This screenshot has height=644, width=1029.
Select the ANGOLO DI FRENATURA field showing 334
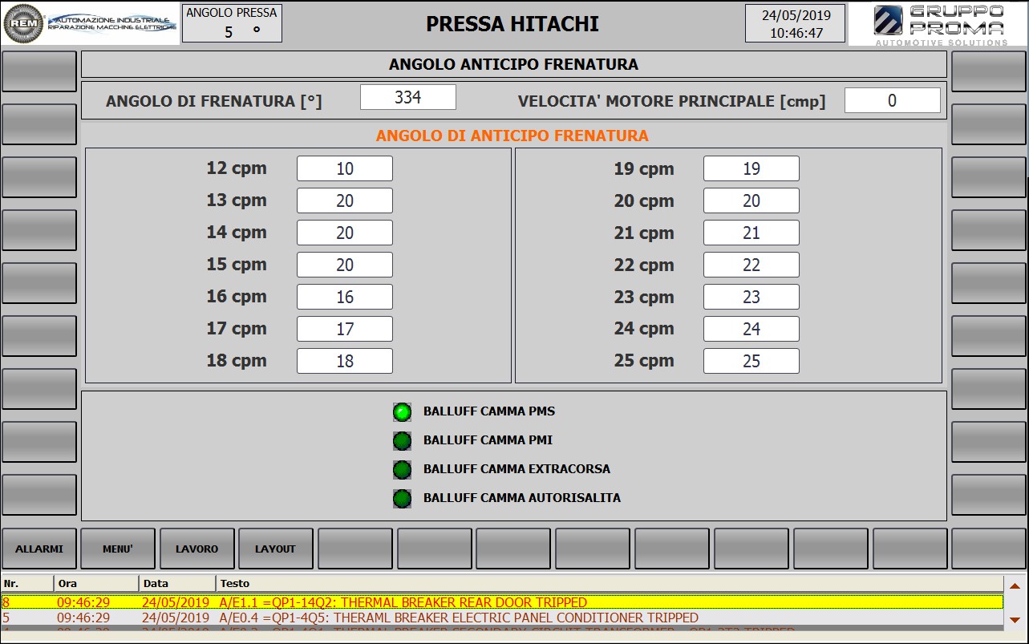coord(408,97)
